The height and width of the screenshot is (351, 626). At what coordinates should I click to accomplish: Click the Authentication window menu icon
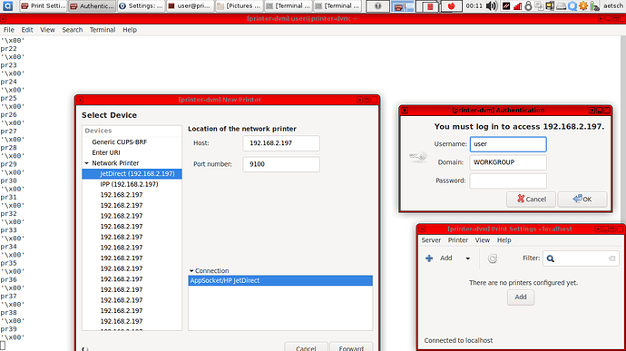405,111
